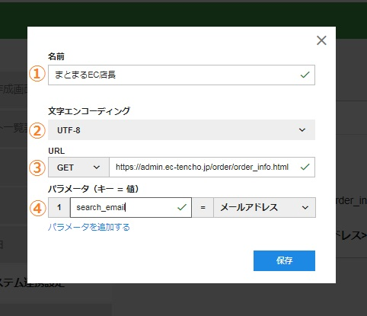This screenshot has height=316, width=367.
Task: Click green checkmark in search_email field
Action: click(x=182, y=207)
